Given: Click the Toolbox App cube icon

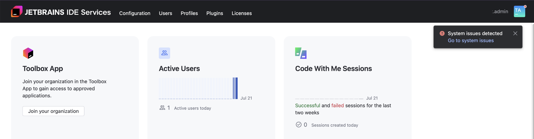Looking at the screenshot, I should (28, 53).
